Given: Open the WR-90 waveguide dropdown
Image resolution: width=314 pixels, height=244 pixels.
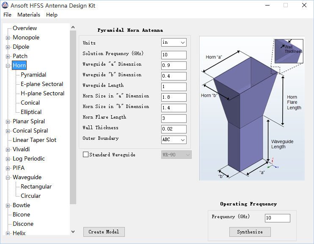Looking at the screenshot, I should 176,155.
